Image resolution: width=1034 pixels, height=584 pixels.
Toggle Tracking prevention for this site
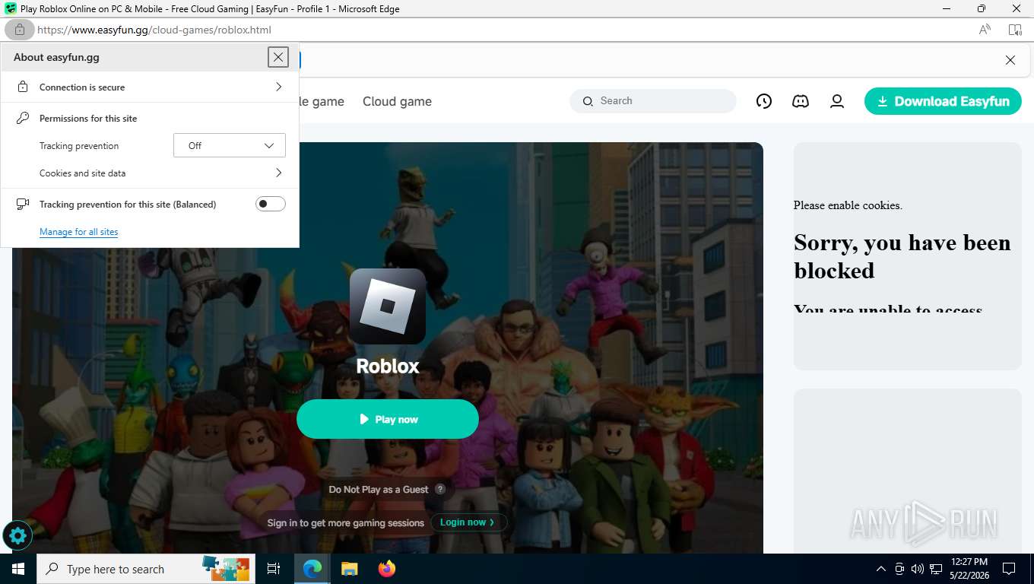tap(270, 204)
